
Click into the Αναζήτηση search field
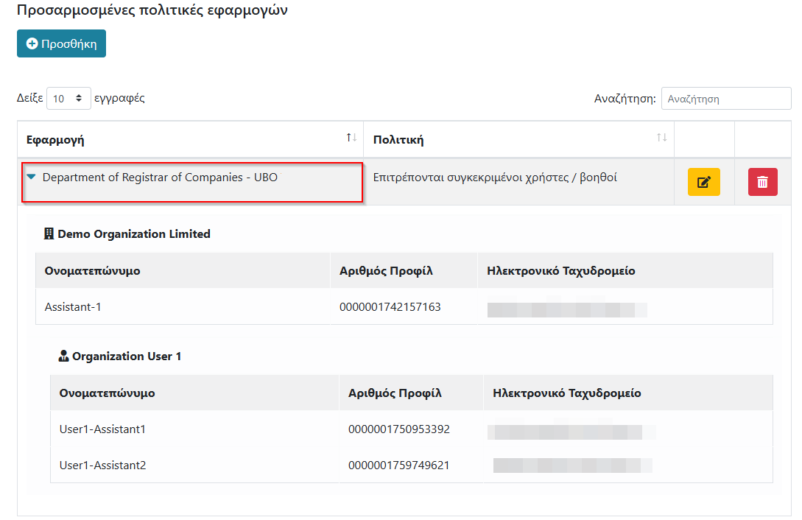pyautogui.click(x=725, y=99)
